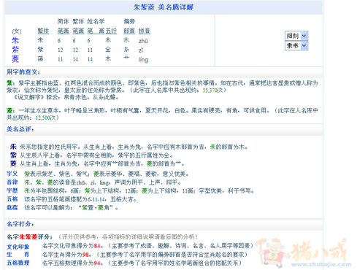Click the 姓名学 column group header
Screen dimensions: 357x270
(96, 21)
